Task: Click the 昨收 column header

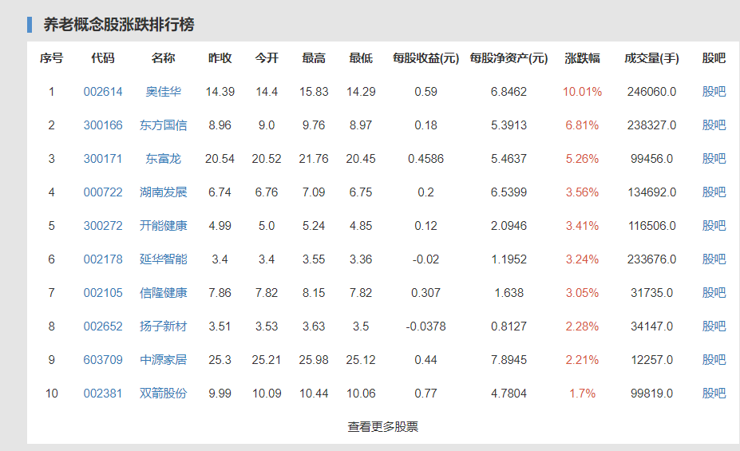Action: (x=220, y=58)
